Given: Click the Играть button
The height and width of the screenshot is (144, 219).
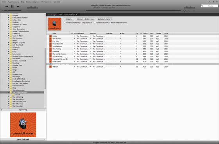Looking at the screenshot, I should [69, 19].
